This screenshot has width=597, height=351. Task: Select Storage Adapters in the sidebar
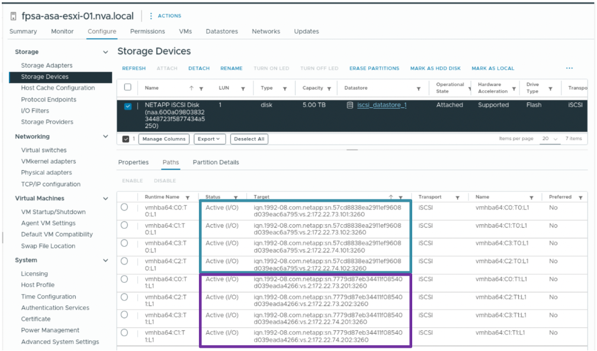(47, 66)
